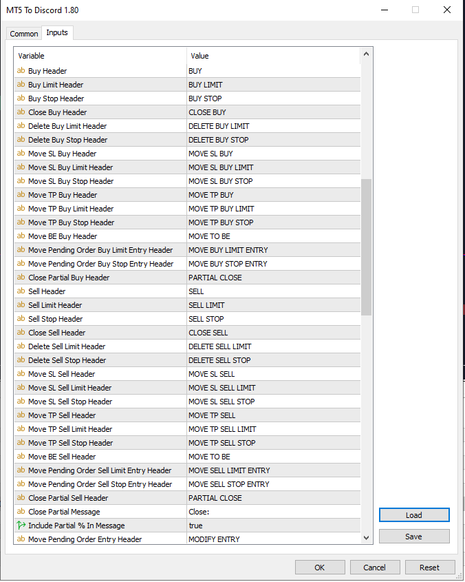
Task: Click the 'ab' icon next to Sell Header
Action: tap(21, 291)
